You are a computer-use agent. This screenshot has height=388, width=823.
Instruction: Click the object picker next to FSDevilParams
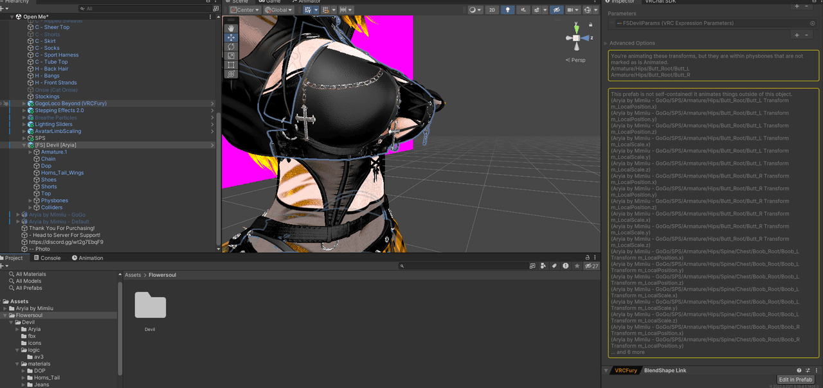tap(813, 23)
